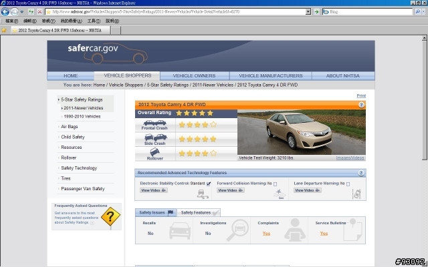Click the Print link

click(361, 96)
